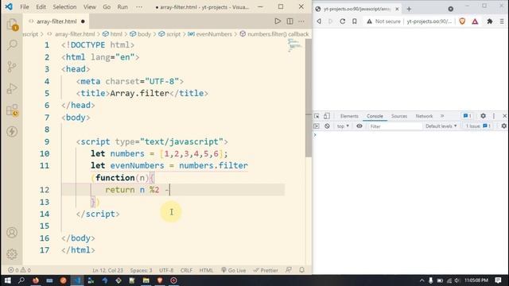Toggle the live expression eye icon
This screenshot has width=509, height=286.
[359, 126]
